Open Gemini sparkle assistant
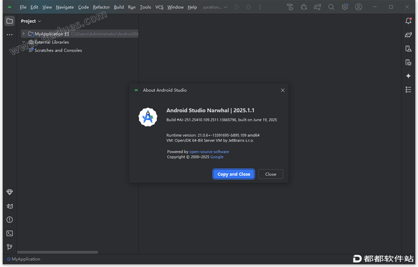 pyautogui.click(x=408, y=76)
